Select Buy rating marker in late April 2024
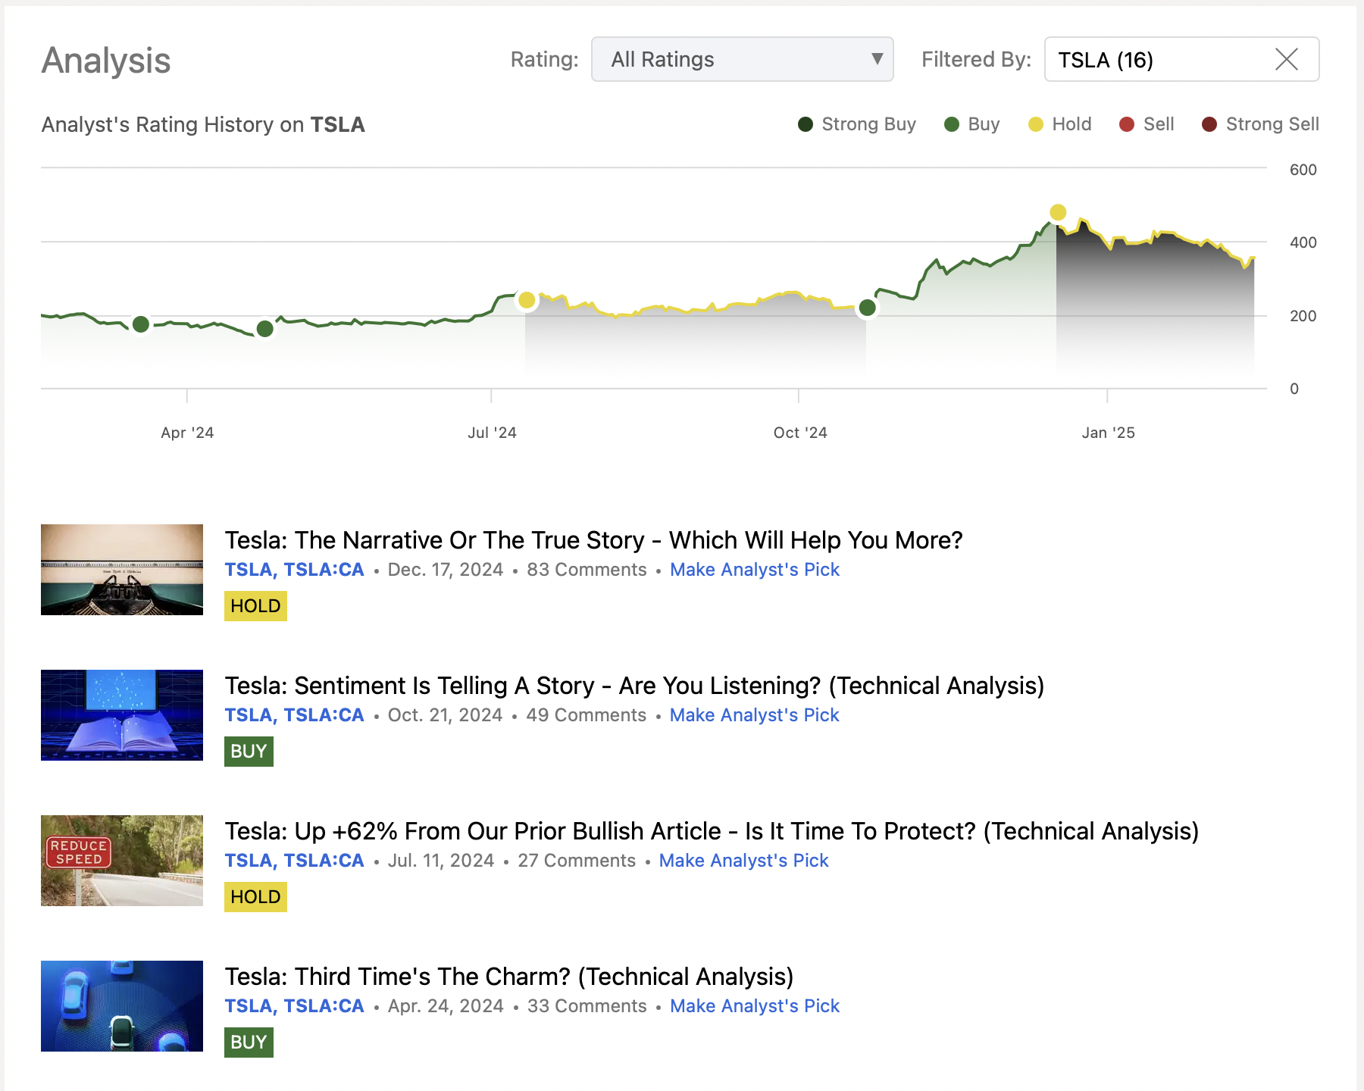This screenshot has width=1364, height=1091. coord(264,329)
